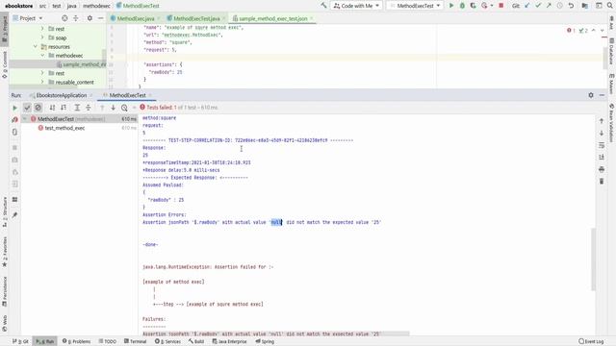Hide the Run tool window
The height and width of the screenshot is (346, 616).
[x=602, y=95]
